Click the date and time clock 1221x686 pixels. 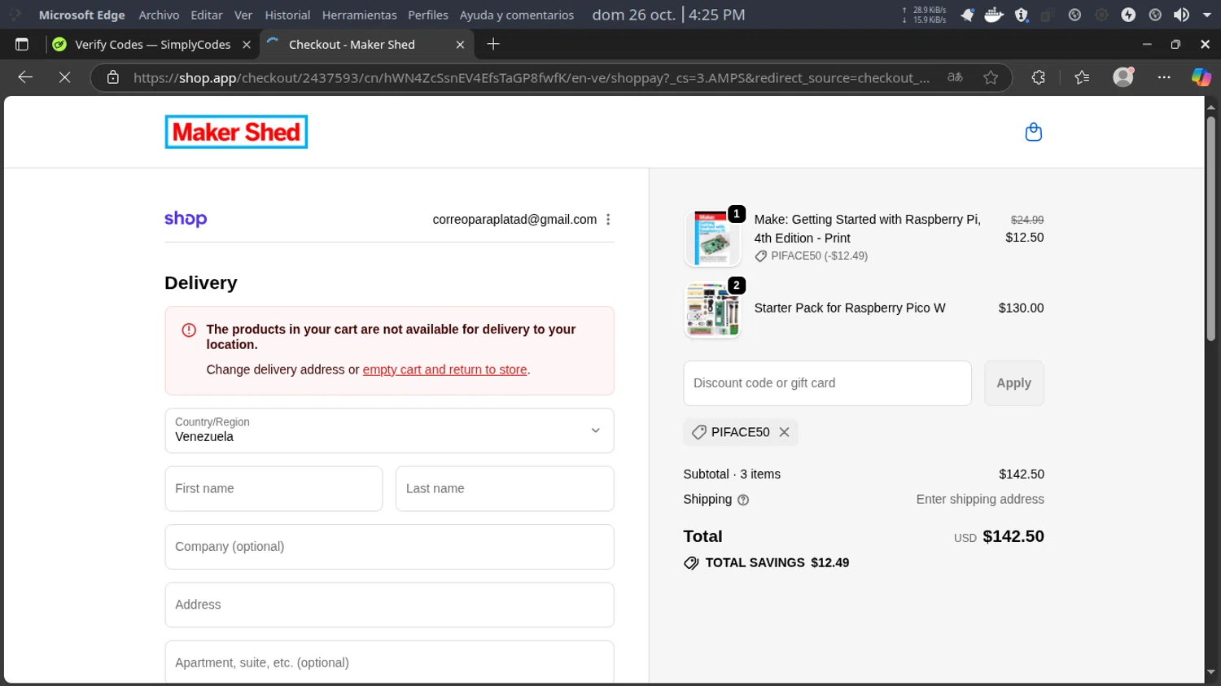(668, 15)
